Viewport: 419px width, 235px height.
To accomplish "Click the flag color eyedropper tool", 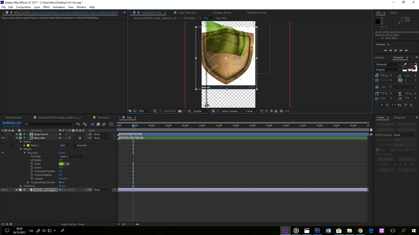I will click(x=67, y=164).
